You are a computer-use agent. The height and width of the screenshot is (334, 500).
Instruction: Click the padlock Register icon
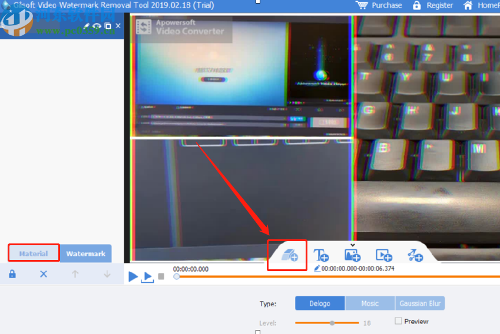point(416,5)
